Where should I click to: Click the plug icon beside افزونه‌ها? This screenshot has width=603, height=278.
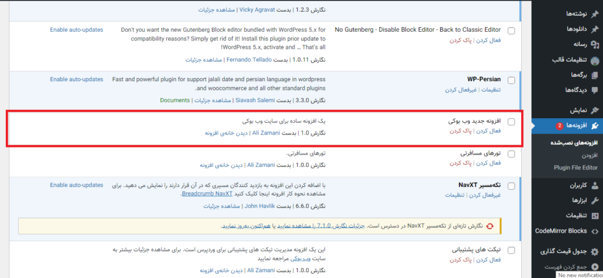click(595, 126)
